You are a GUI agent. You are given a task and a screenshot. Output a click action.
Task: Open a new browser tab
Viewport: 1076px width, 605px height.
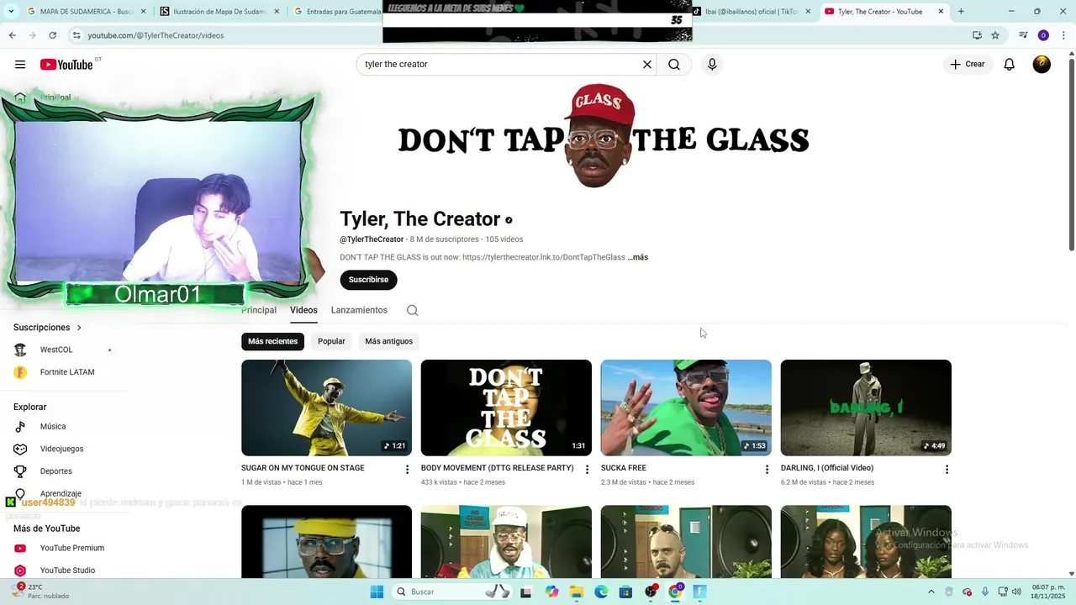point(961,12)
